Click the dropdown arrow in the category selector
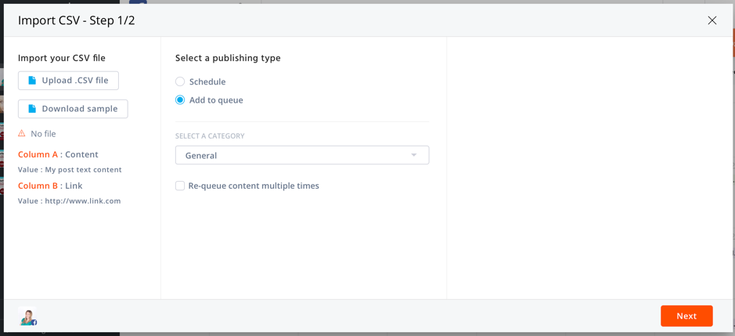This screenshot has width=735, height=336. pyautogui.click(x=414, y=155)
